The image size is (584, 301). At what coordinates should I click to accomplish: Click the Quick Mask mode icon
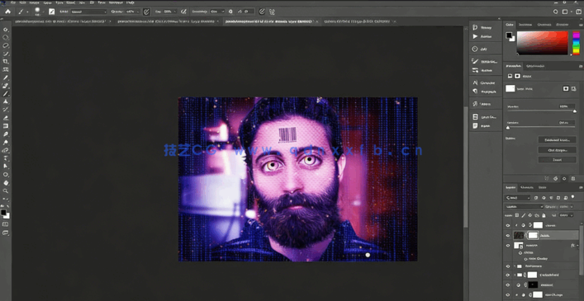click(5, 224)
